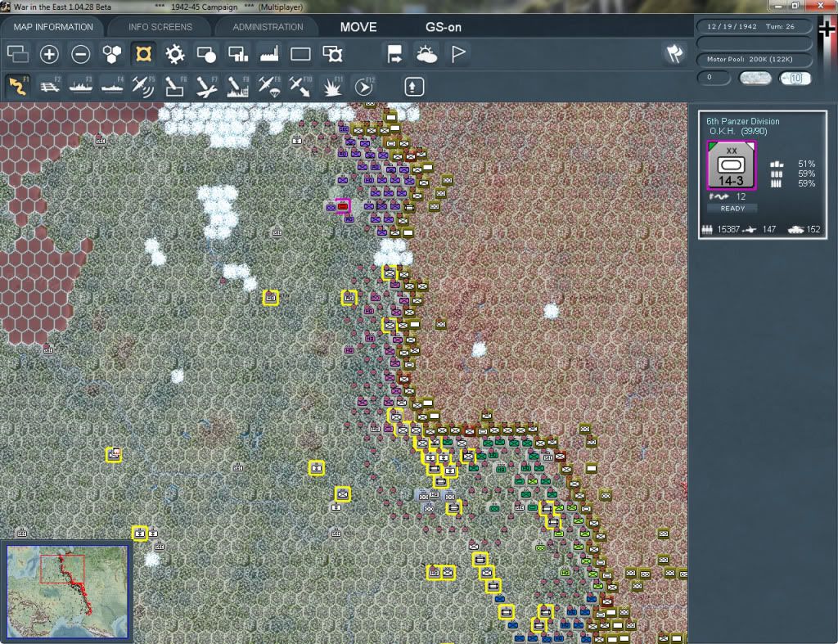Select the F7 bomb airfield icon
Screen dimensions: 838x644
coord(206,86)
